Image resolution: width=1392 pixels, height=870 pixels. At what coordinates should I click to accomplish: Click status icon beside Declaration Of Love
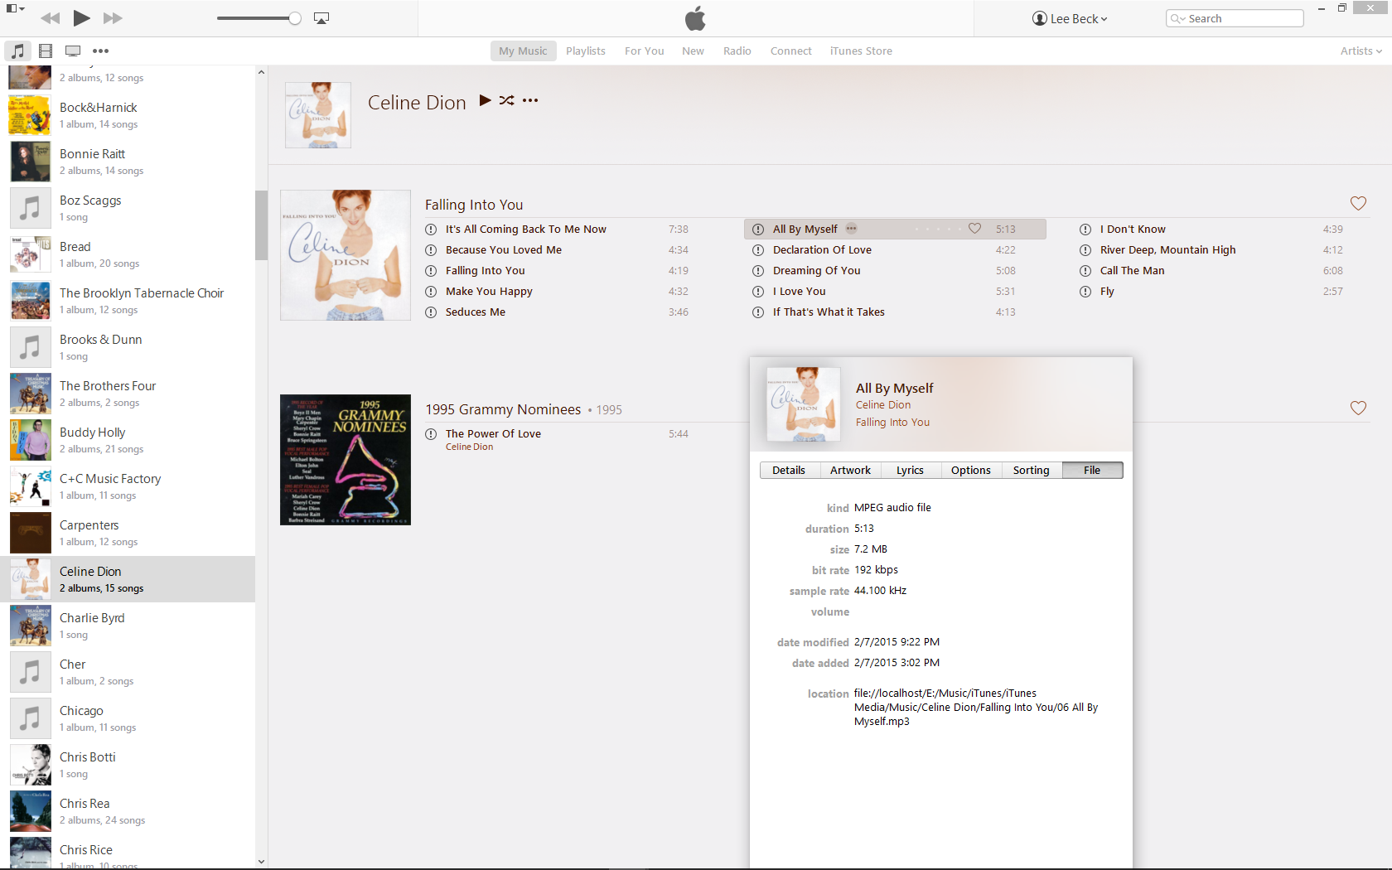[x=758, y=250]
